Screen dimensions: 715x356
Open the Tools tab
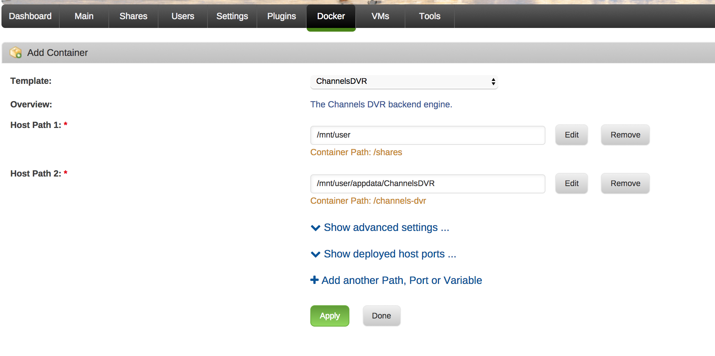point(429,16)
